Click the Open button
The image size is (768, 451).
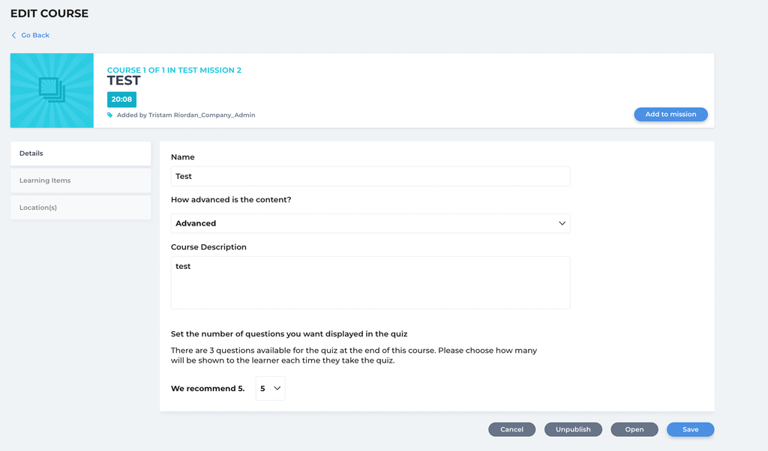pos(634,429)
